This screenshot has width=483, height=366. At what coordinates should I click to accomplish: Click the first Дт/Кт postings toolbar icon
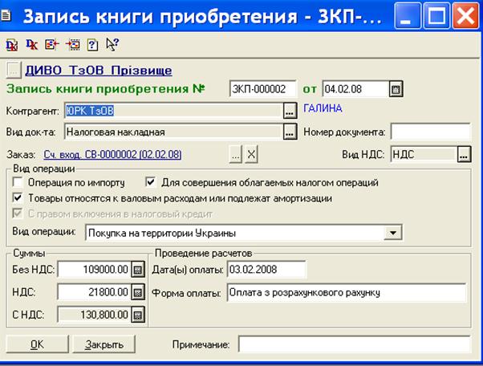[x=12, y=45]
